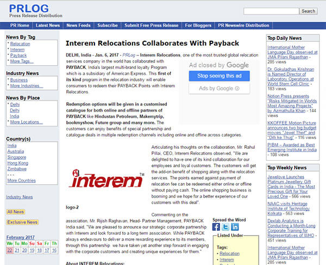
Task: Open the Interem logo image
Action: coord(106,179)
